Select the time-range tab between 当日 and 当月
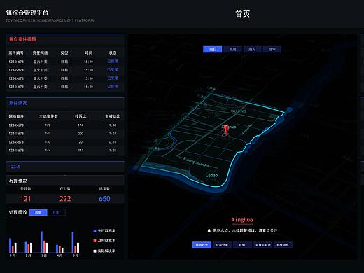The width and height of the screenshot is (364, 273). [232, 50]
